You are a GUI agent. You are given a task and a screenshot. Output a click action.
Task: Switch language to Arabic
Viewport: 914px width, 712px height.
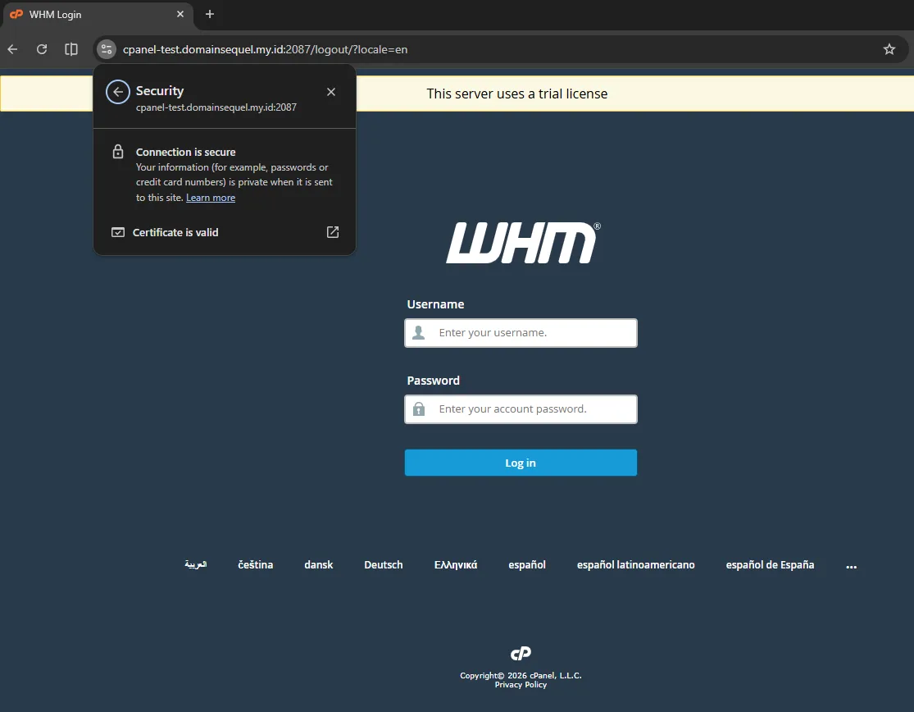[x=195, y=564]
